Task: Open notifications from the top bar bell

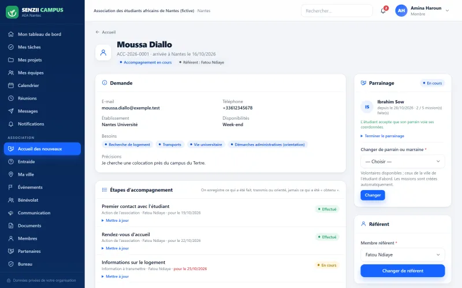Action: pos(383,11)
